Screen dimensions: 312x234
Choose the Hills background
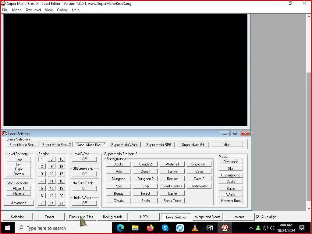[x=119, y=172]
